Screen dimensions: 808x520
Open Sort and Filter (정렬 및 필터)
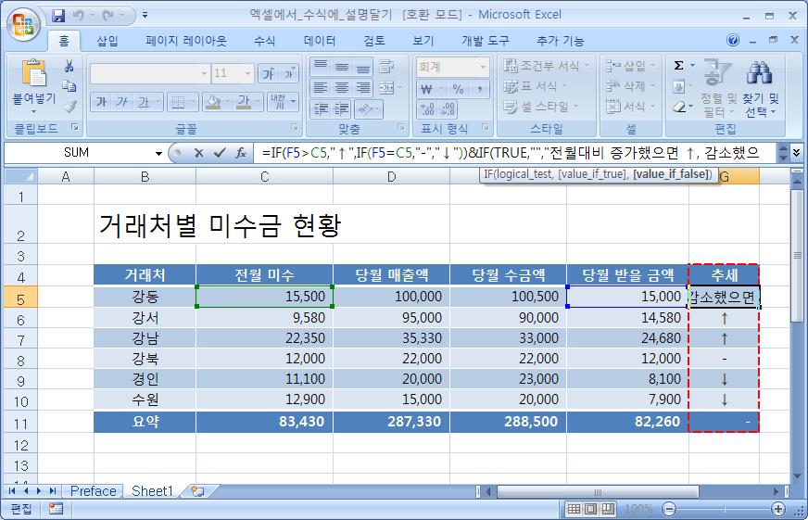[718, 89]
